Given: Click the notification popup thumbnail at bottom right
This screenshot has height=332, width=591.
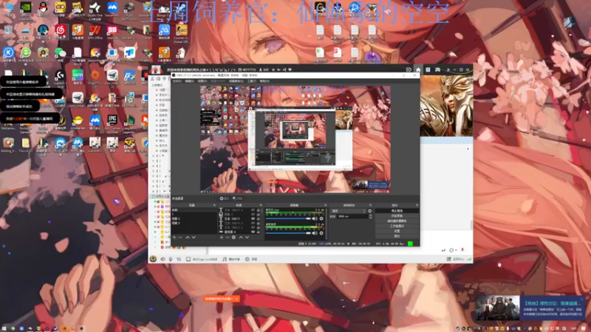Looking at the screenshot, I should click(x=497, y=308).
